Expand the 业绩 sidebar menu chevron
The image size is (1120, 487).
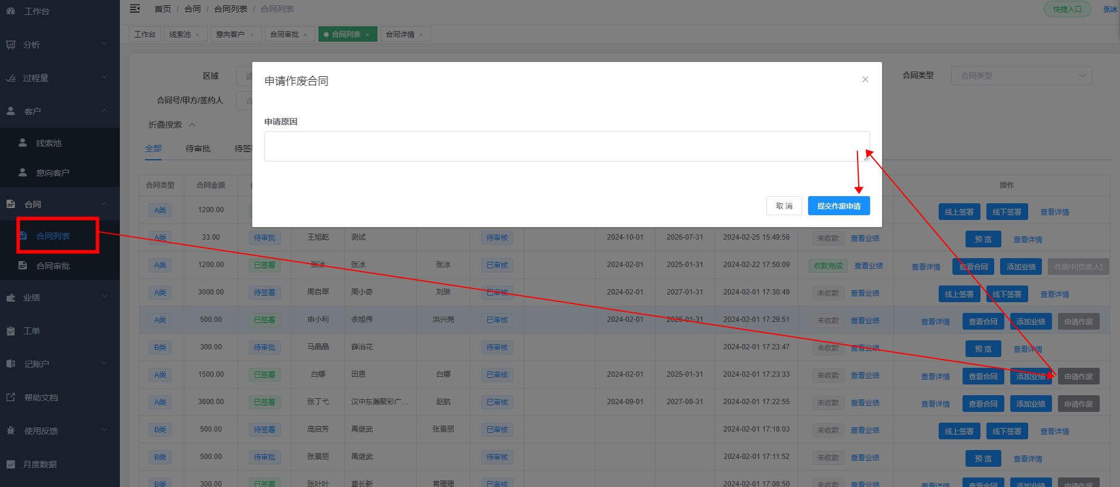104,296
